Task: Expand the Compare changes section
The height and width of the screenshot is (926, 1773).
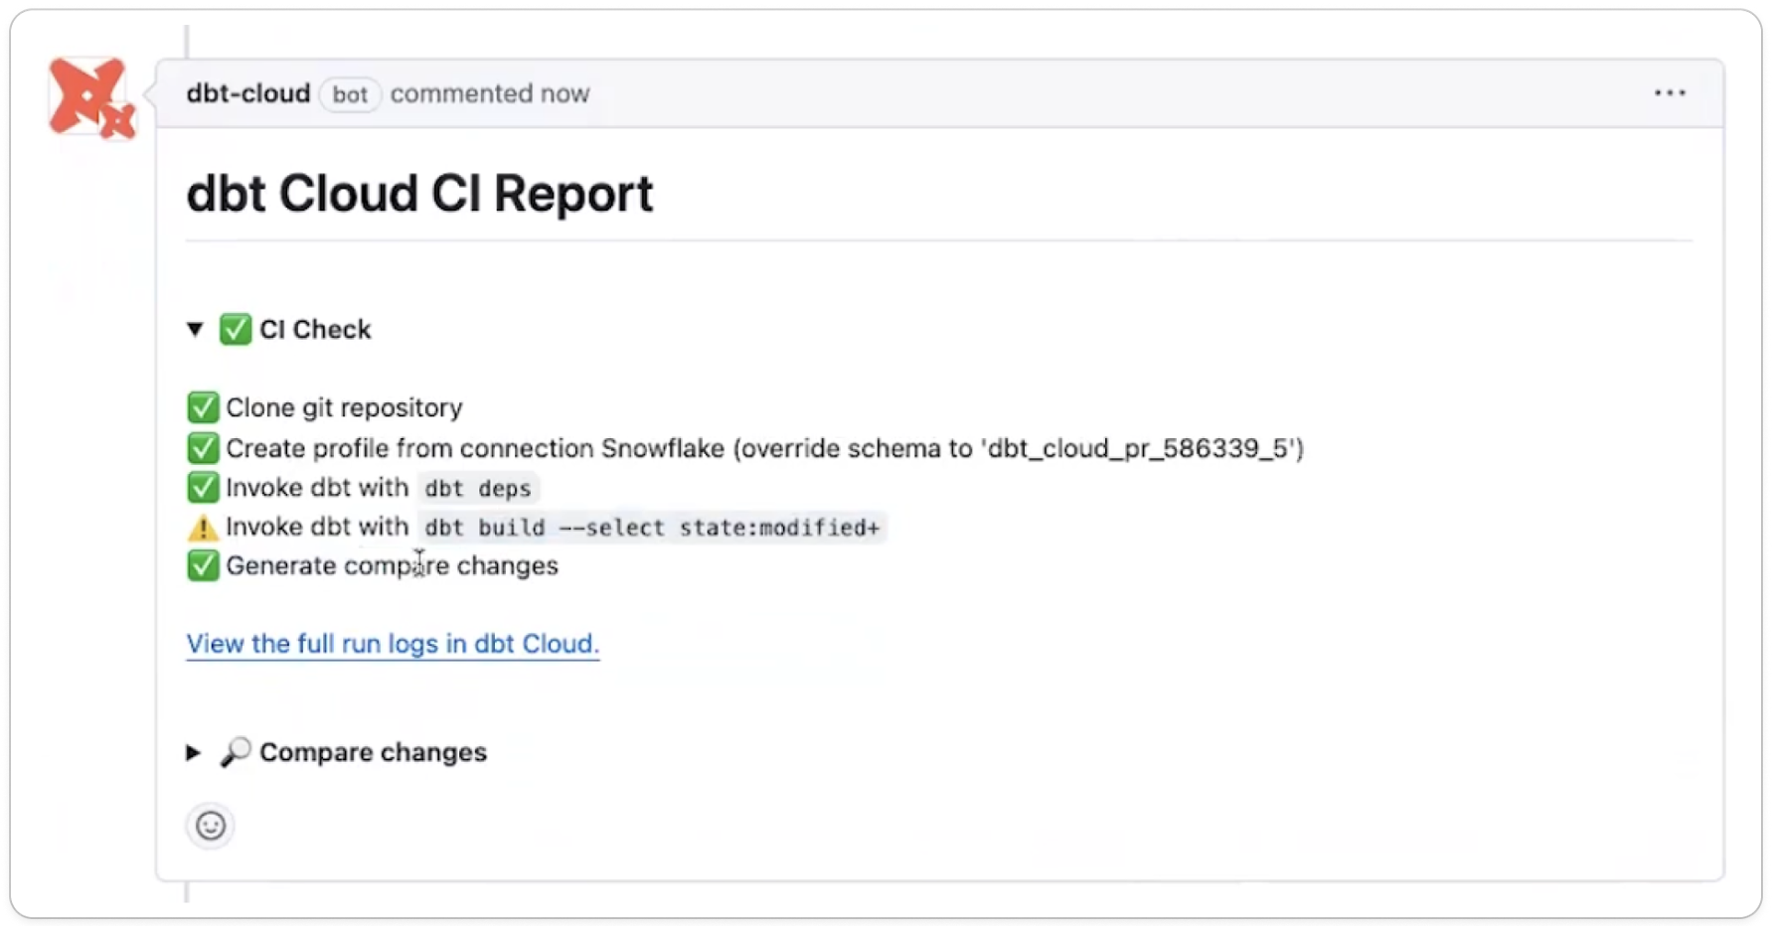Action: tap(194, 752)
